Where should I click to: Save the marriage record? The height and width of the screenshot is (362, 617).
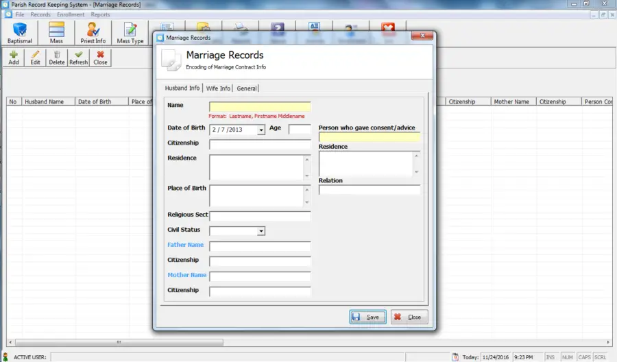tap(367, 317)
